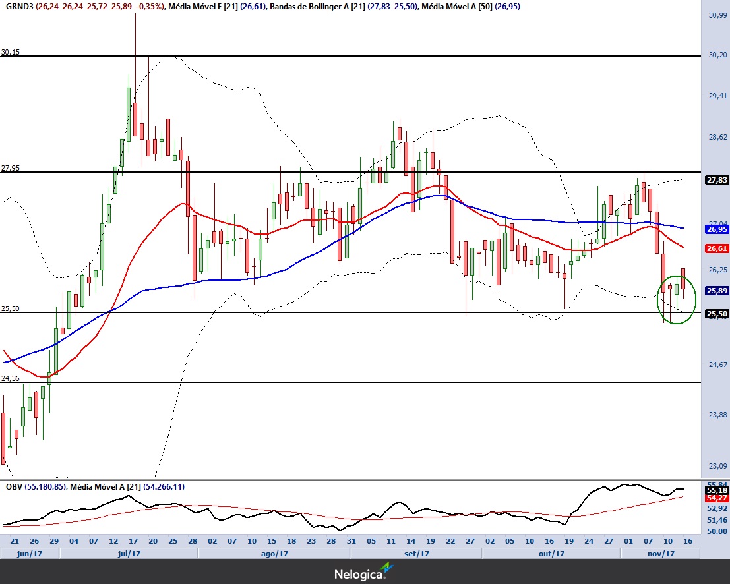Select the horizontal line labeled 24,36
730x584 pixels.
[x=330, y=382]
